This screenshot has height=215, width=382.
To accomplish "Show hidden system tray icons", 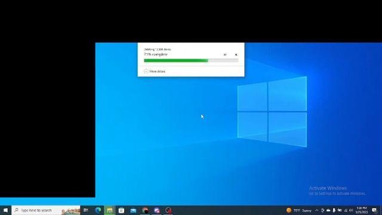I will pos(317,210).
